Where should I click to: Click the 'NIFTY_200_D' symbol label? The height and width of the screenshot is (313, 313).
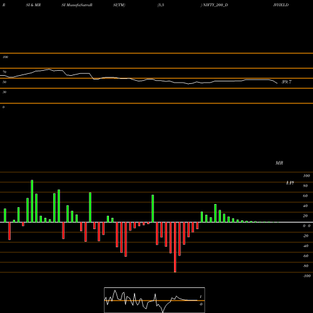(x=215, y=5)
